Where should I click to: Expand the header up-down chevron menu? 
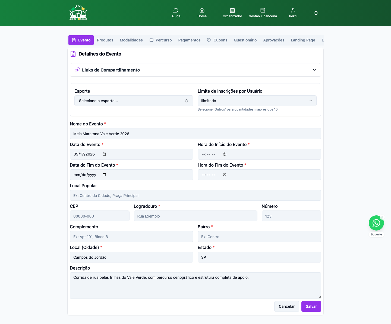tap(316, 13)
